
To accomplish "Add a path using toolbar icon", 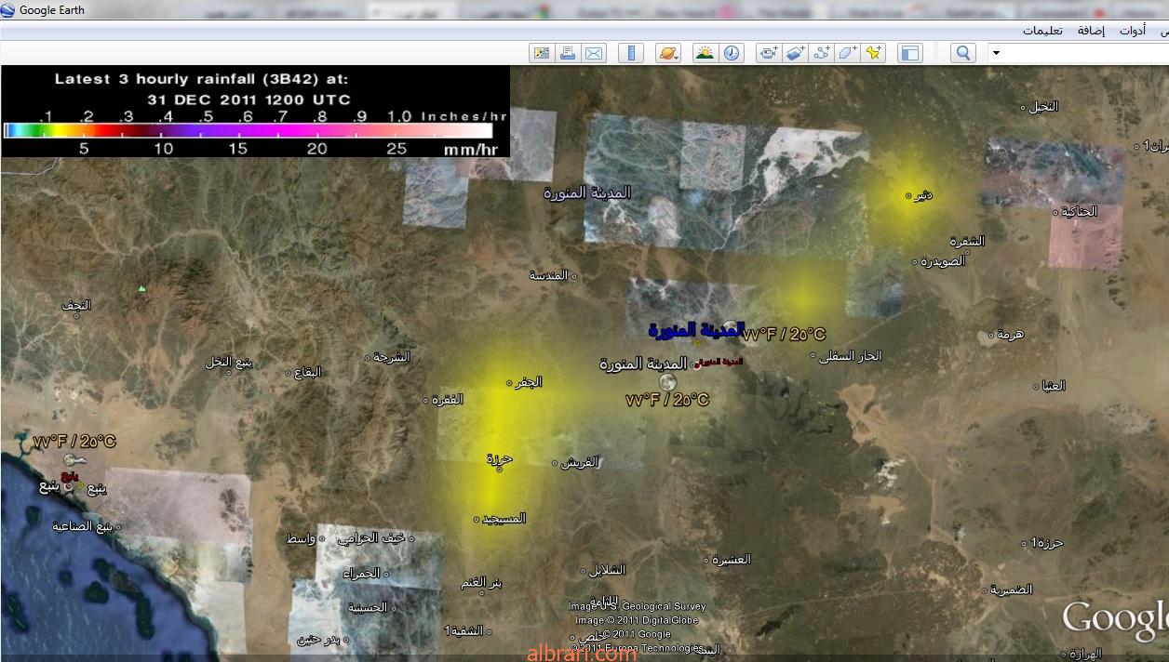I will [821, 53].
